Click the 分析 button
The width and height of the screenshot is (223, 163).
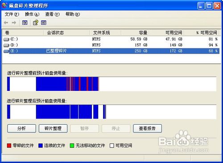coord(21,128)
